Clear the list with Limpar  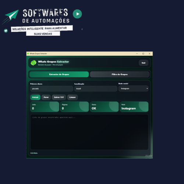point(72,97)
